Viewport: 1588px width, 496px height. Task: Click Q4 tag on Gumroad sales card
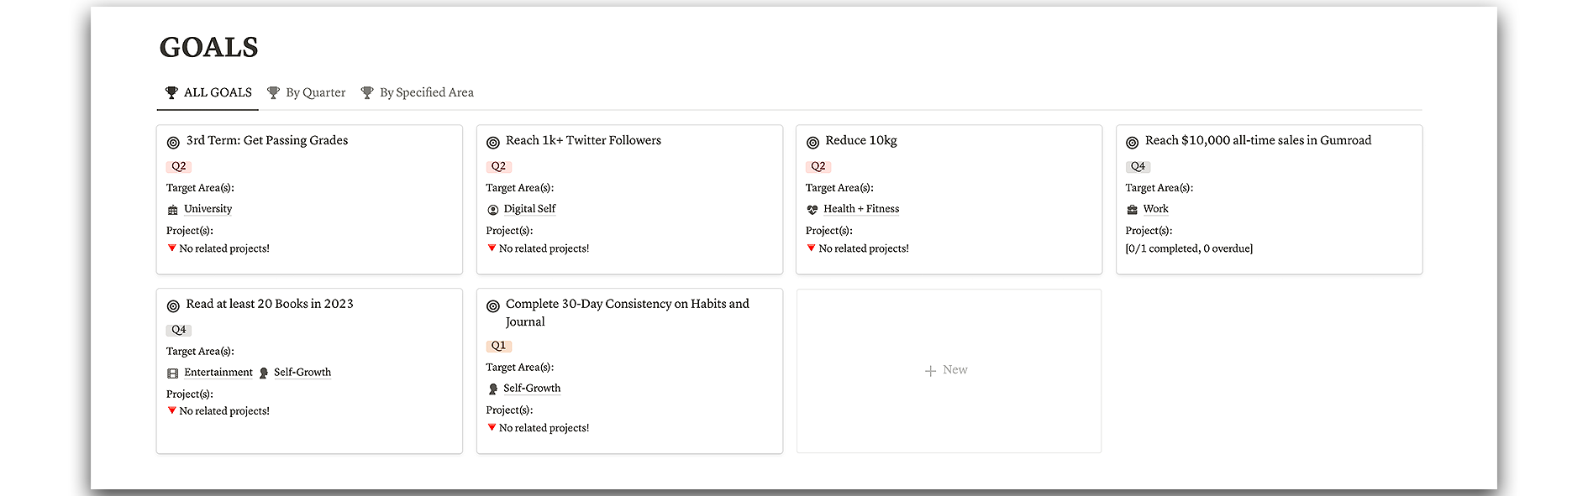point(1138,166)
